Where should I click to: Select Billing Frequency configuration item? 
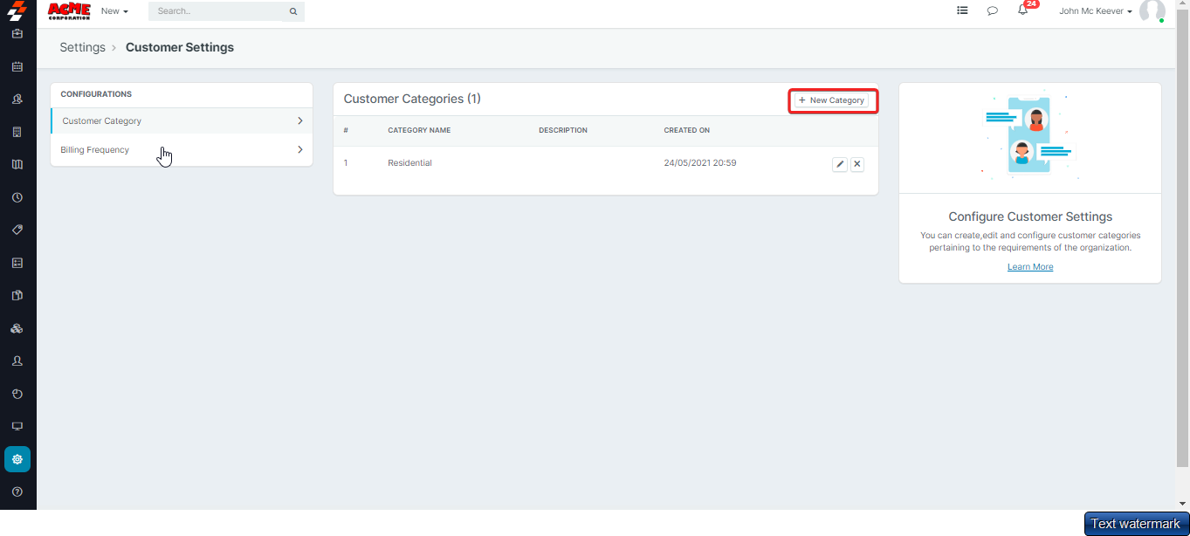pyautogui.click(x=95, y=150)
